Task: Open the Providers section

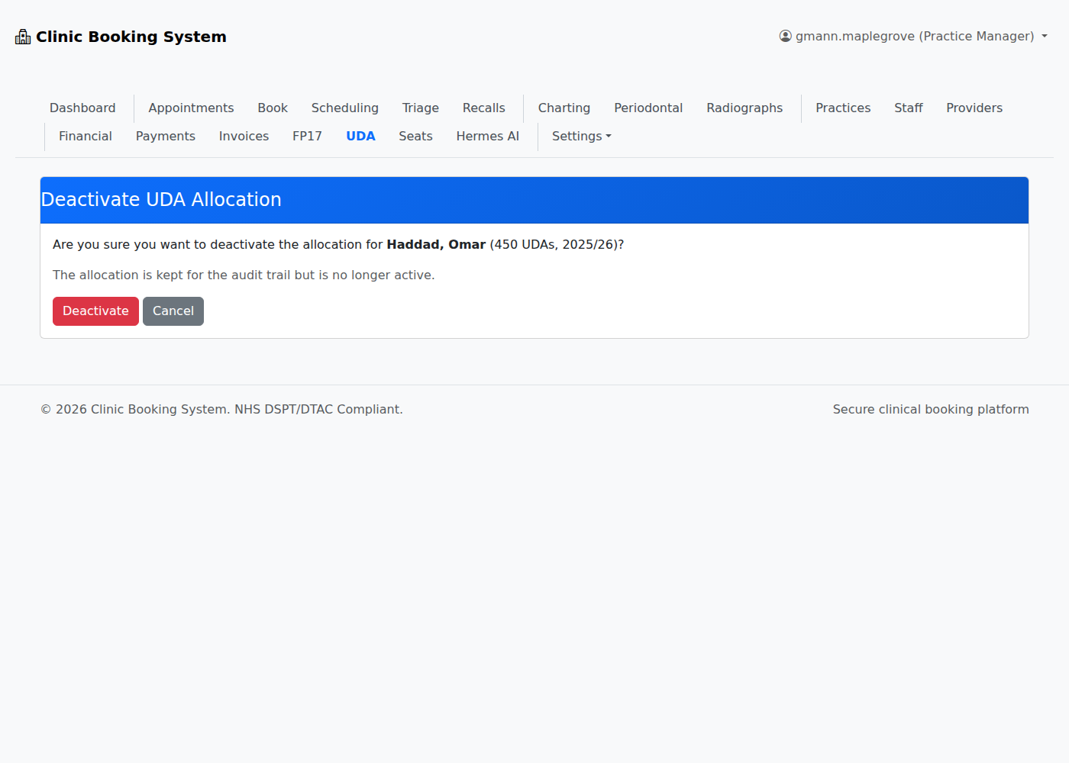Action: pos(974,108)
